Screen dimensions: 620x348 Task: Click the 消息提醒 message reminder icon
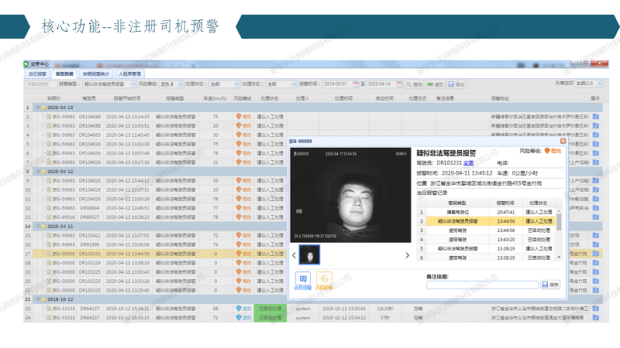(303, 279)
